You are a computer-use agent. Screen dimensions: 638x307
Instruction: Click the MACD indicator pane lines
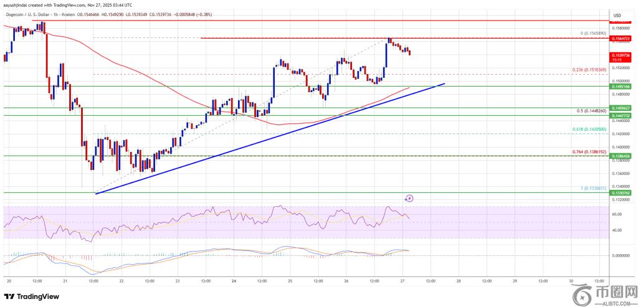pyautogui.click(x=187, y=251)
